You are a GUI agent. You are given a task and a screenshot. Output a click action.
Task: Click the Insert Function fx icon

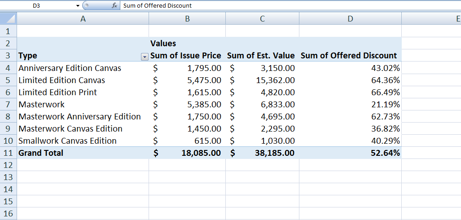click(x=114, y=6)
